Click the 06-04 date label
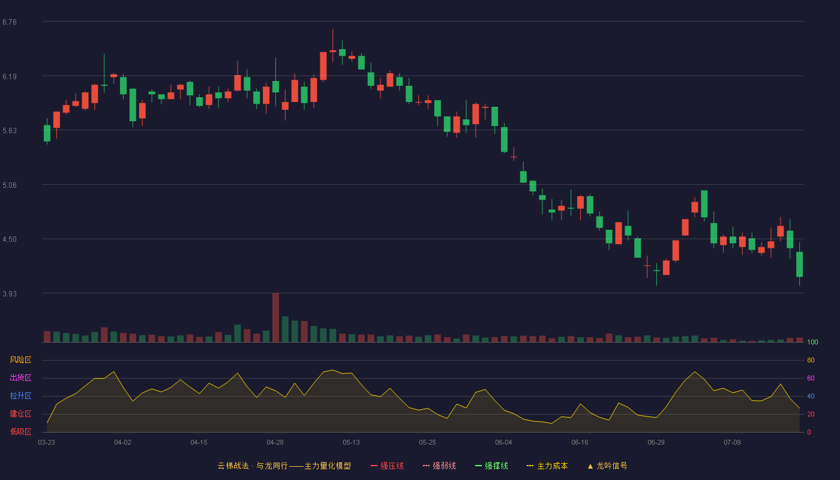840x480 pixels. 504,442
